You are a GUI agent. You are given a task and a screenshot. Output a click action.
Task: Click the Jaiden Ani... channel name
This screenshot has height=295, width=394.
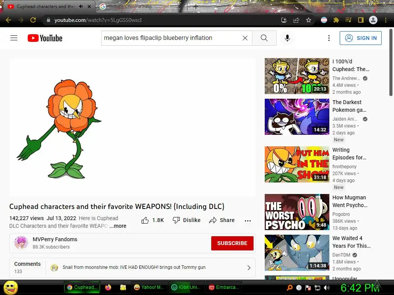pyautogui.click(x=345, y=119)
